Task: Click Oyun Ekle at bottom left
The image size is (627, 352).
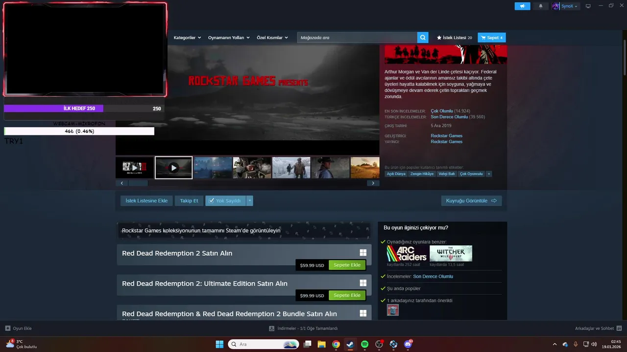Action: click(18, 329)
